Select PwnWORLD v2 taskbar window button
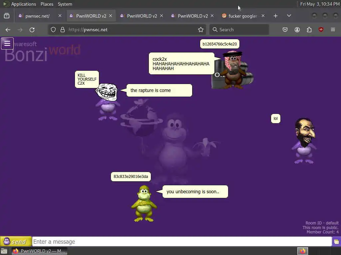Image resolution: width=341 pixels, height=255 pixels. pos(39,251)
